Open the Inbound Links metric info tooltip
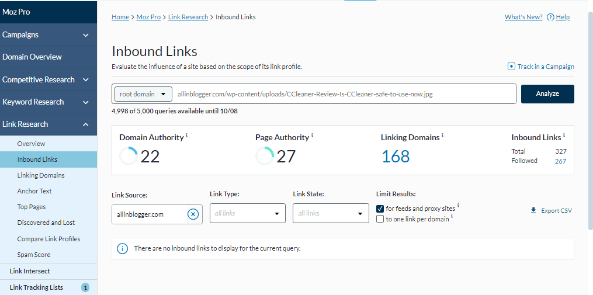The height and width of the screenshot is (295, 593). click(x=564, y=134)
